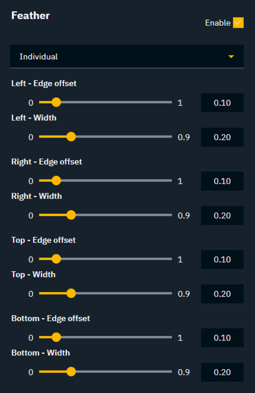
Task: Click the dropdown arrow next to Individual
Action: point(231,56)
